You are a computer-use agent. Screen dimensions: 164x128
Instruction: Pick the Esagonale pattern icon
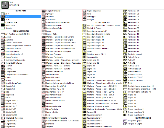tap(3, 95)
